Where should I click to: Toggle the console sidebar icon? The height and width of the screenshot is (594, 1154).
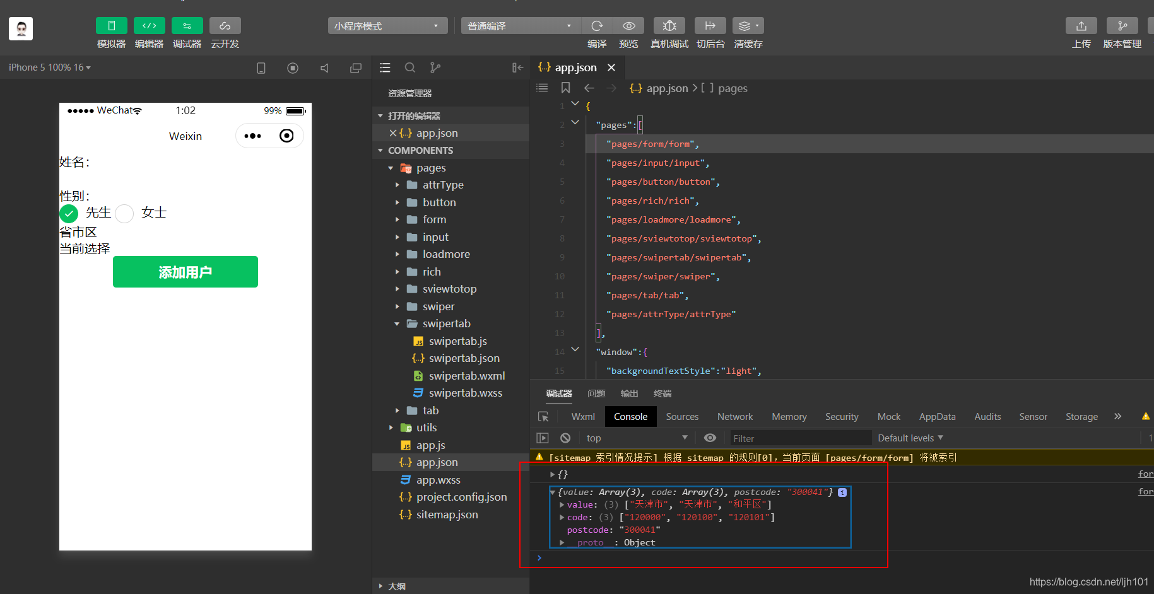tap(543, 438)
